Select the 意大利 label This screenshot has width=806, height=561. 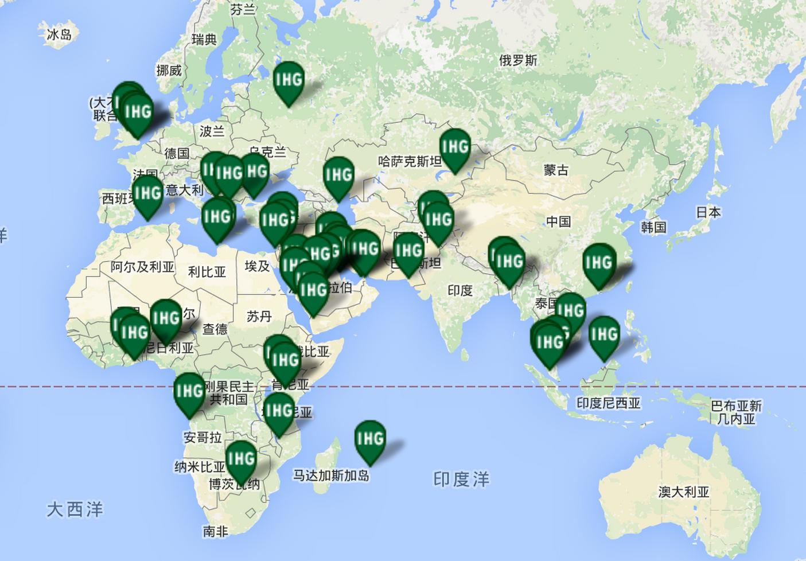[185, 190]
